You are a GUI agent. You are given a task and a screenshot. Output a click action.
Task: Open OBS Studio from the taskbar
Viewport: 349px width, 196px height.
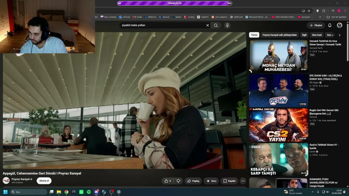(x=111, y=192)
